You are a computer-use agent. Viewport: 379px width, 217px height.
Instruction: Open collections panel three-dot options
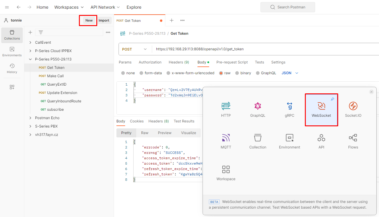pyautogui.click(x=108, y=32)
